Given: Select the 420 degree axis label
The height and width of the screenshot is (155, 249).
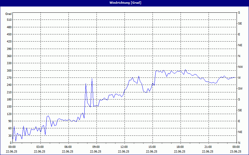Looking at the screenshot, I should coord(9,42).
